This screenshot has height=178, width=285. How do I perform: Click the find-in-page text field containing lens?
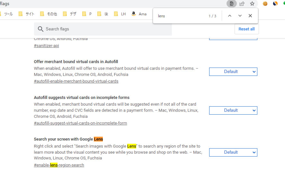coord(182,16)
